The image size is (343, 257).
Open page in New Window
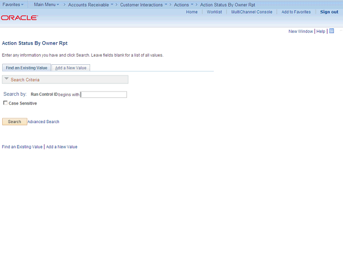pos(301,31)
